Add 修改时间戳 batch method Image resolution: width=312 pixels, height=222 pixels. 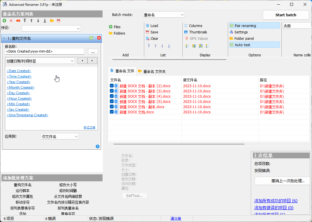68,191
